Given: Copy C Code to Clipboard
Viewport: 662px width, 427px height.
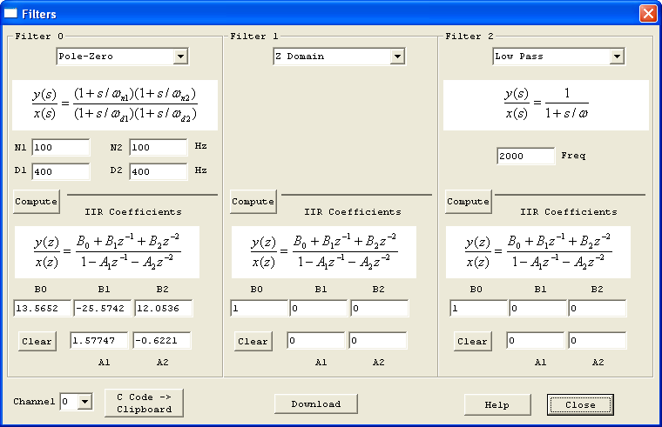Looking at the screenshot, I should click(144, 403).
